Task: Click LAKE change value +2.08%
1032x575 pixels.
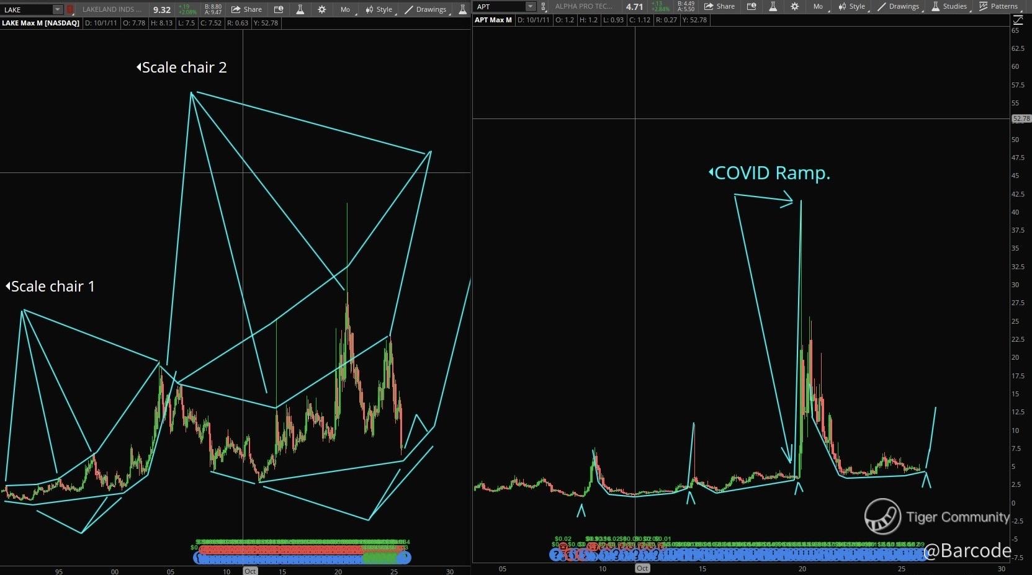Action: coord(187,12)
